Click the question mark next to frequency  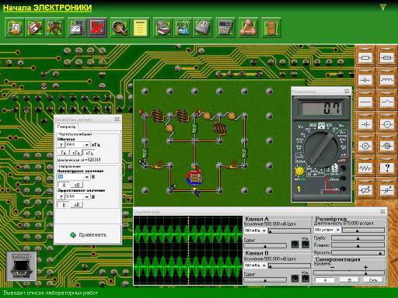tap(61, 145)
